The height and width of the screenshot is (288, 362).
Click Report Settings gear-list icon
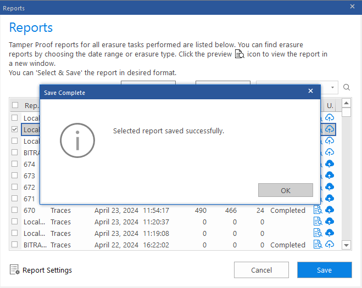tap(14, 269)
